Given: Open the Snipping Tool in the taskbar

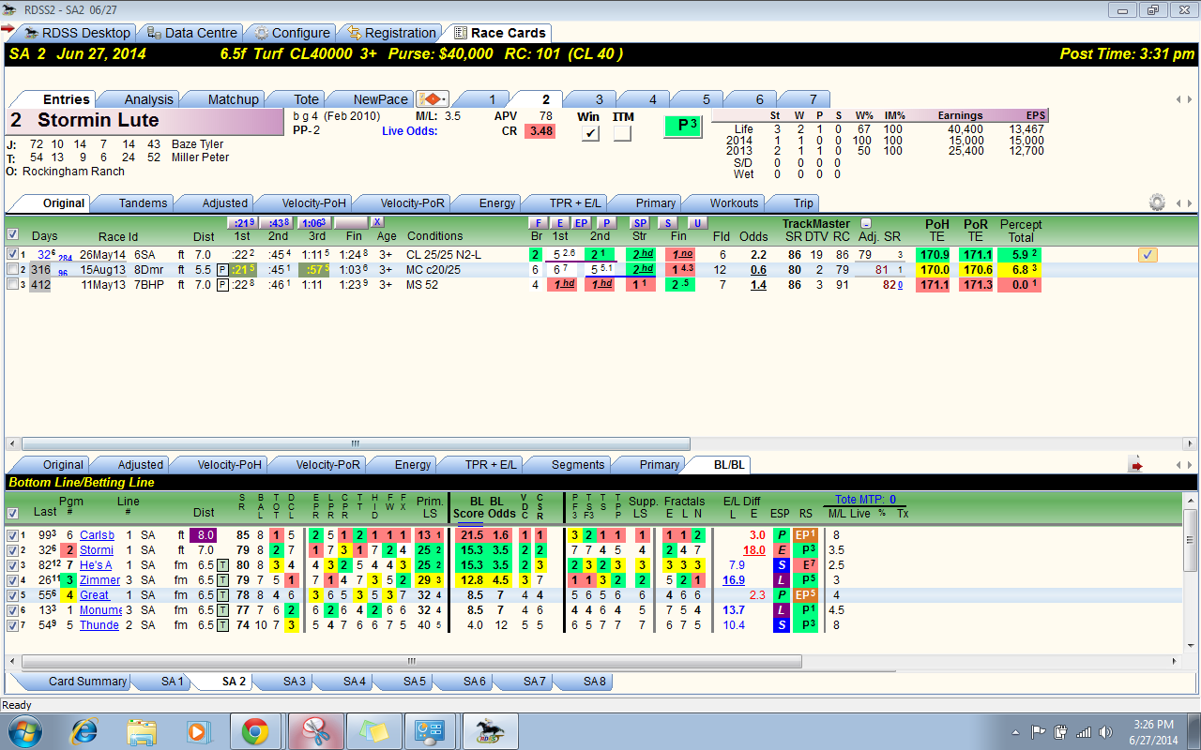Looking at the screenshot, I should coord(314,731).
